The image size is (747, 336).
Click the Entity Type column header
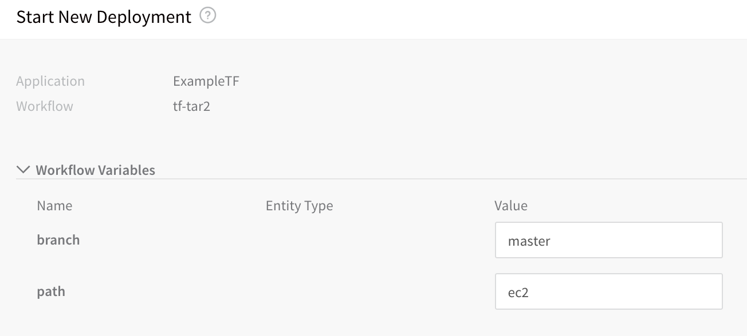pos(299,205)
